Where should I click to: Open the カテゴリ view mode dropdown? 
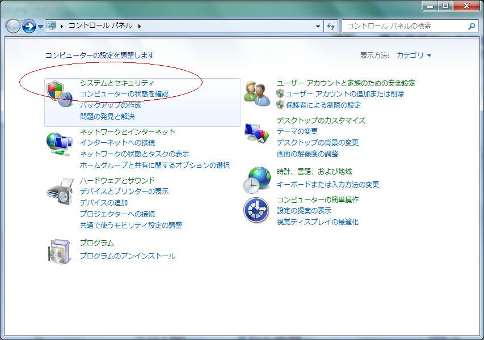pyautogui.click(x=414, y=56)
